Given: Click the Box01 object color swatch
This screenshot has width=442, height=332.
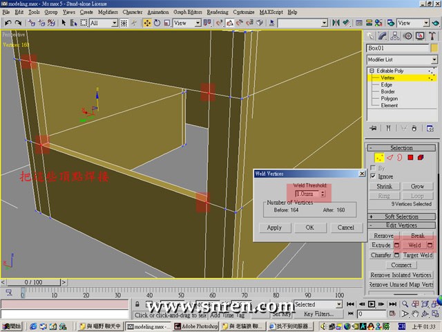Looking at the screenshot, I should click(434, 48).
